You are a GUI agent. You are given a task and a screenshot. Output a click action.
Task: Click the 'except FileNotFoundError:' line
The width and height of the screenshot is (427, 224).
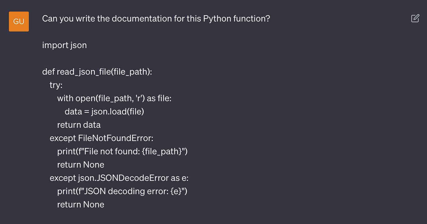[101, 138]
